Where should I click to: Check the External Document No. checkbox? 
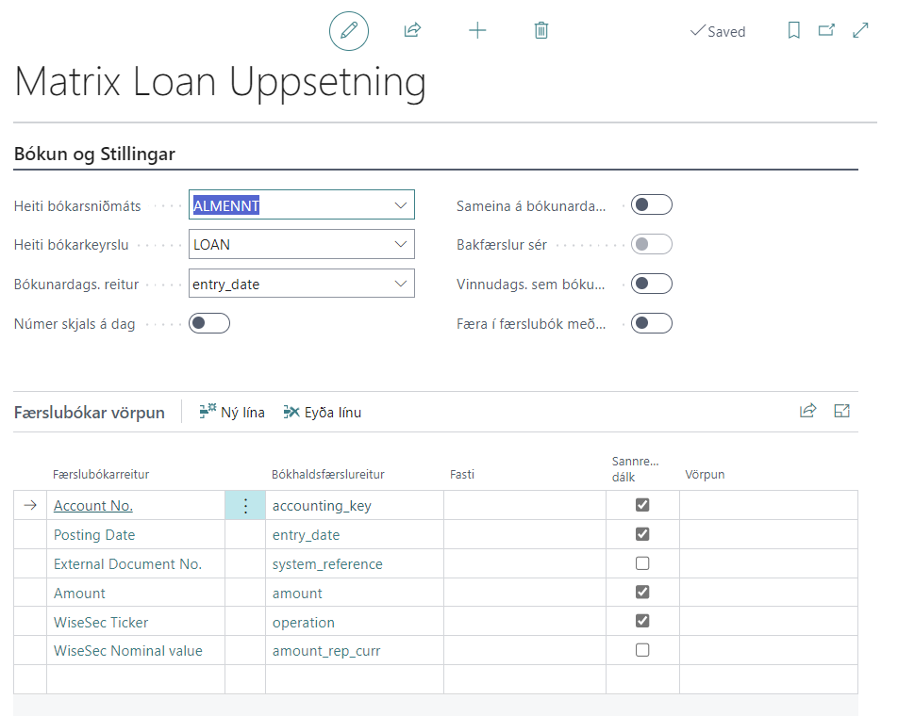642,564
